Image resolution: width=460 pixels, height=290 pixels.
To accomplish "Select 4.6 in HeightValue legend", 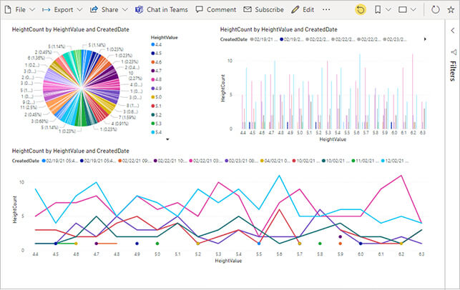I will coord(156,62).
